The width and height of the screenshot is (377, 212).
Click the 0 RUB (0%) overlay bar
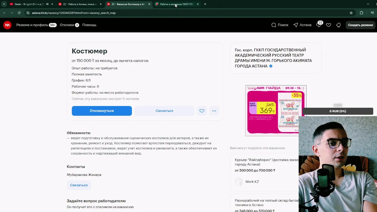(x=338, y=111)
